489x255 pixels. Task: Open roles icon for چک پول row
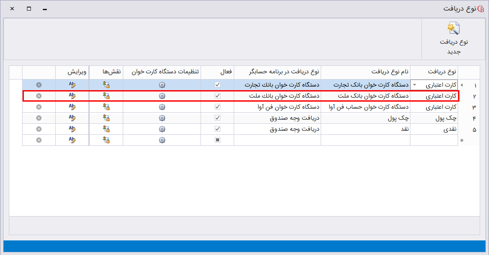pos(106,118)
